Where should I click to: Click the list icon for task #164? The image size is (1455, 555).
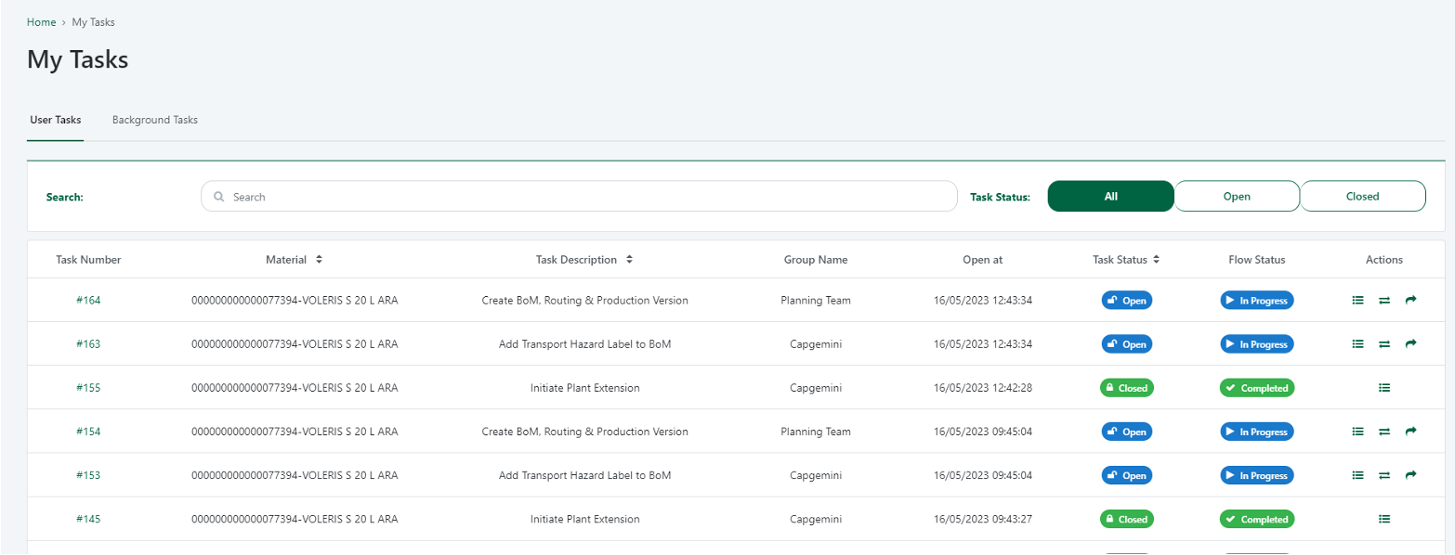(x=1357, y=300)
